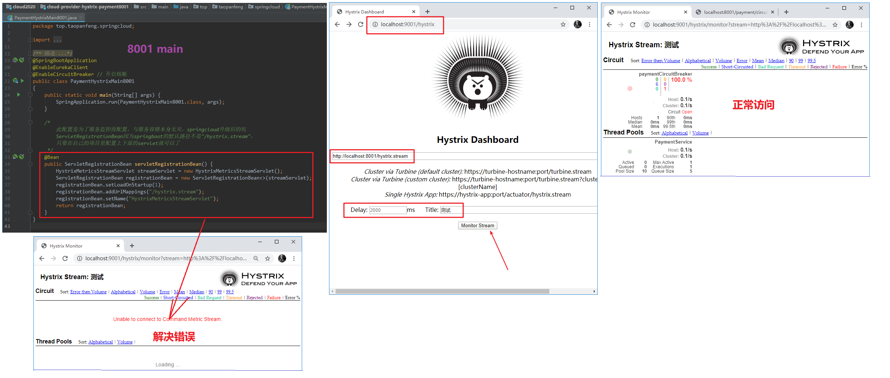Open Chrome menu in connection-error Hystrix Monitor window
Viewport: 890px width, 378px height.
pyautogui.click(x=294, y=258)
